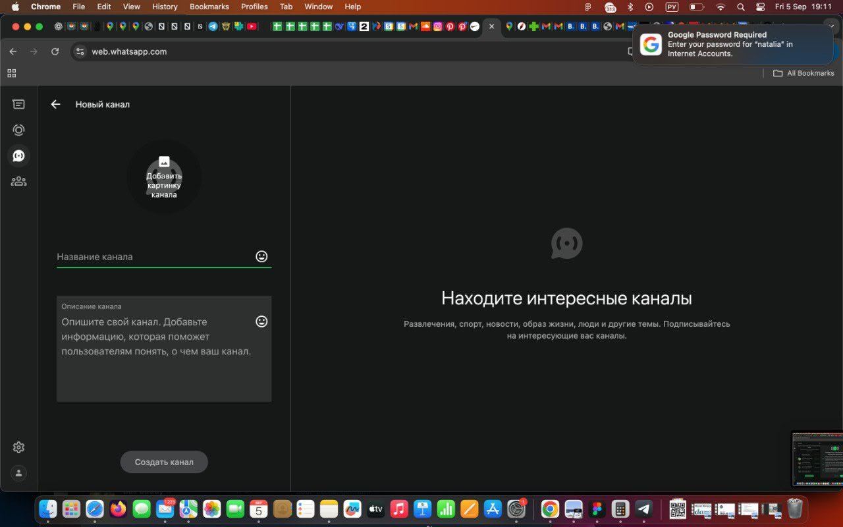The image size is (843, 527).
Task: Open the Communities icon in sidebar
Action: tap(18, 181)
